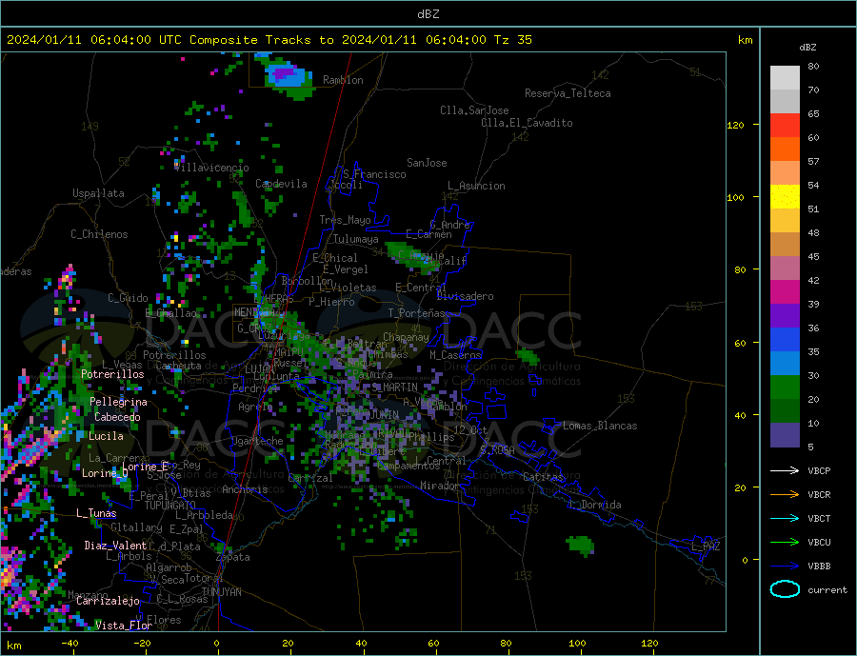Click the 'Villavicencio' map label
Viewport: 857px width, 656px height.
coord(211,168)
